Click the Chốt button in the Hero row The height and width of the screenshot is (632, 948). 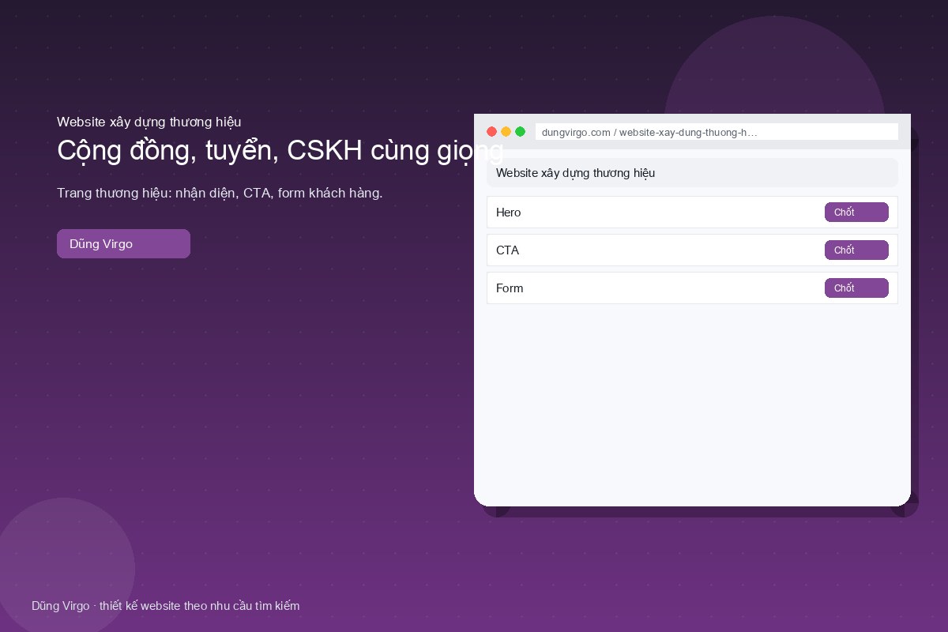[856, 213]
